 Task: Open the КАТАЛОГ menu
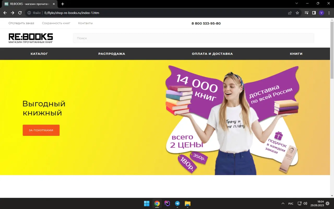pyautogui.click(x=39, y=54)
